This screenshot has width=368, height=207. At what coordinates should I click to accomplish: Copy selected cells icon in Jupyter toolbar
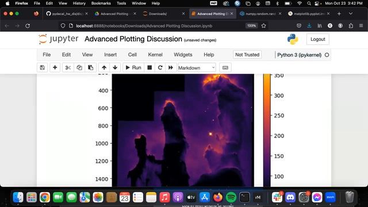[79, 68]
